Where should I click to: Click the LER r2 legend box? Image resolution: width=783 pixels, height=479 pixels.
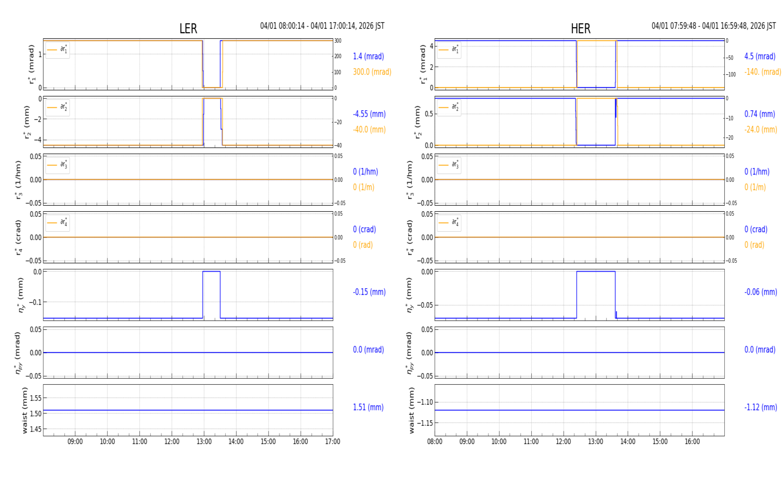pyautogui.click(x=58, y=107)
